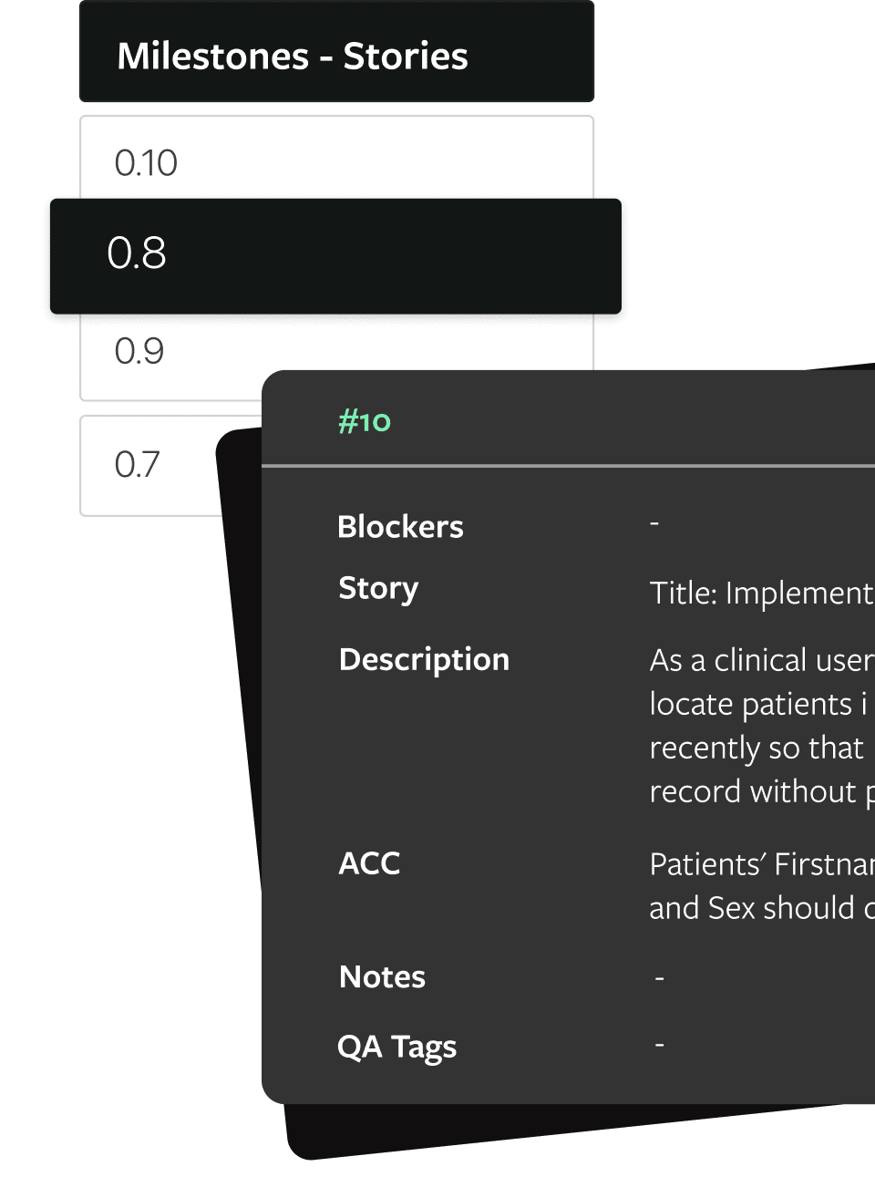The image size is (875, 1177).
Task: Click the story title text beginning 'Title: Implement'
Action: click(x=761, y=594)
